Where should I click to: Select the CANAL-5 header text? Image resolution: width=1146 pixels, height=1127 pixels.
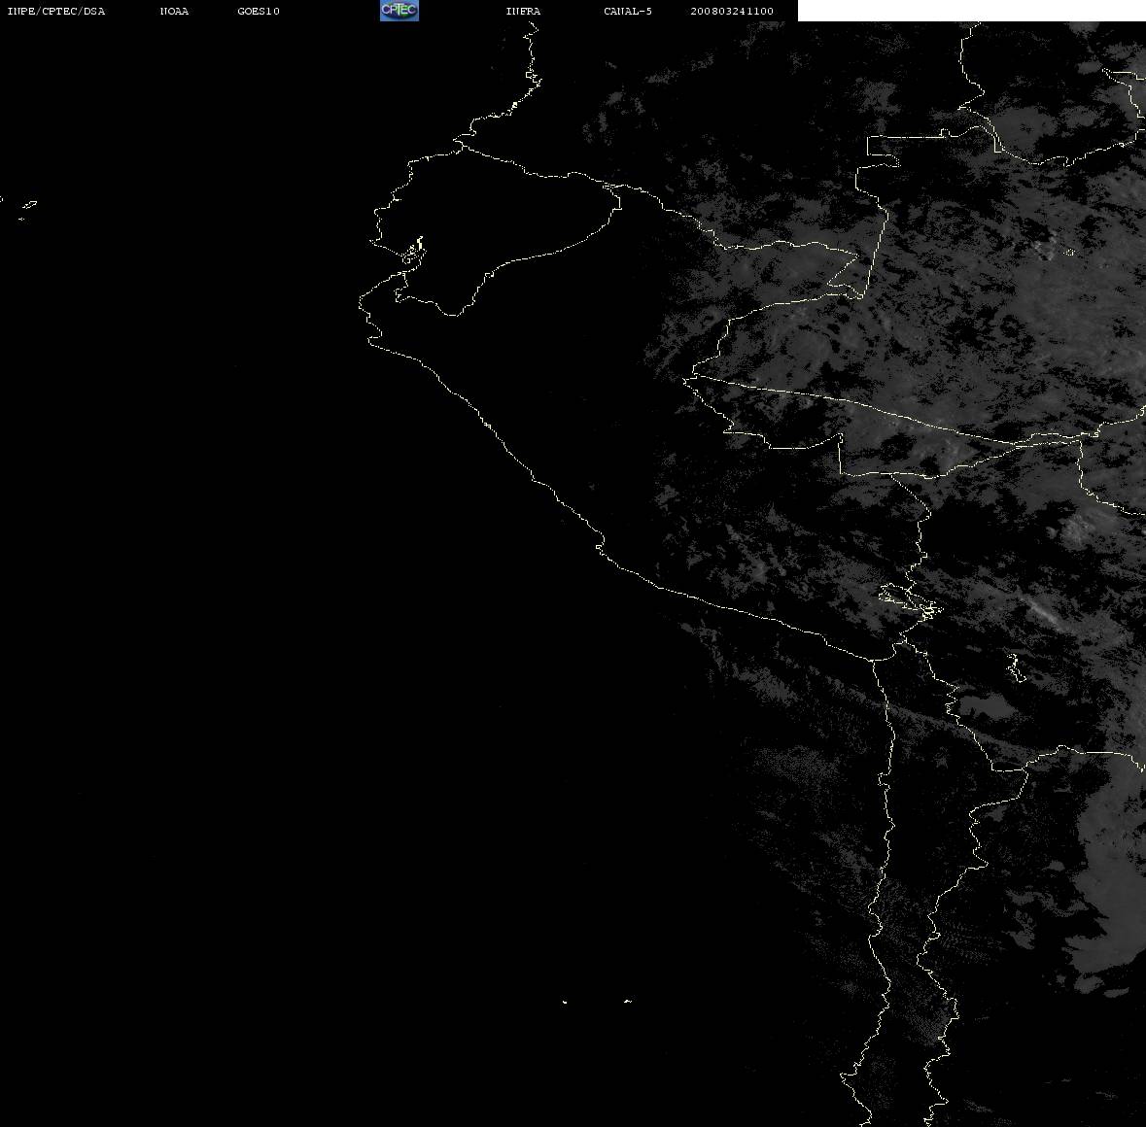coord(628,11)
